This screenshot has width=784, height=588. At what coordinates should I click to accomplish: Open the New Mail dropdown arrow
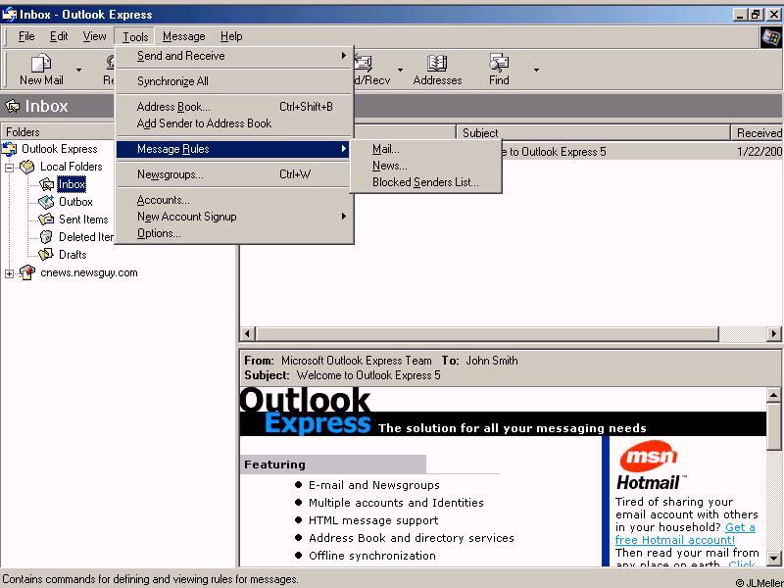[x=79, y=70]
